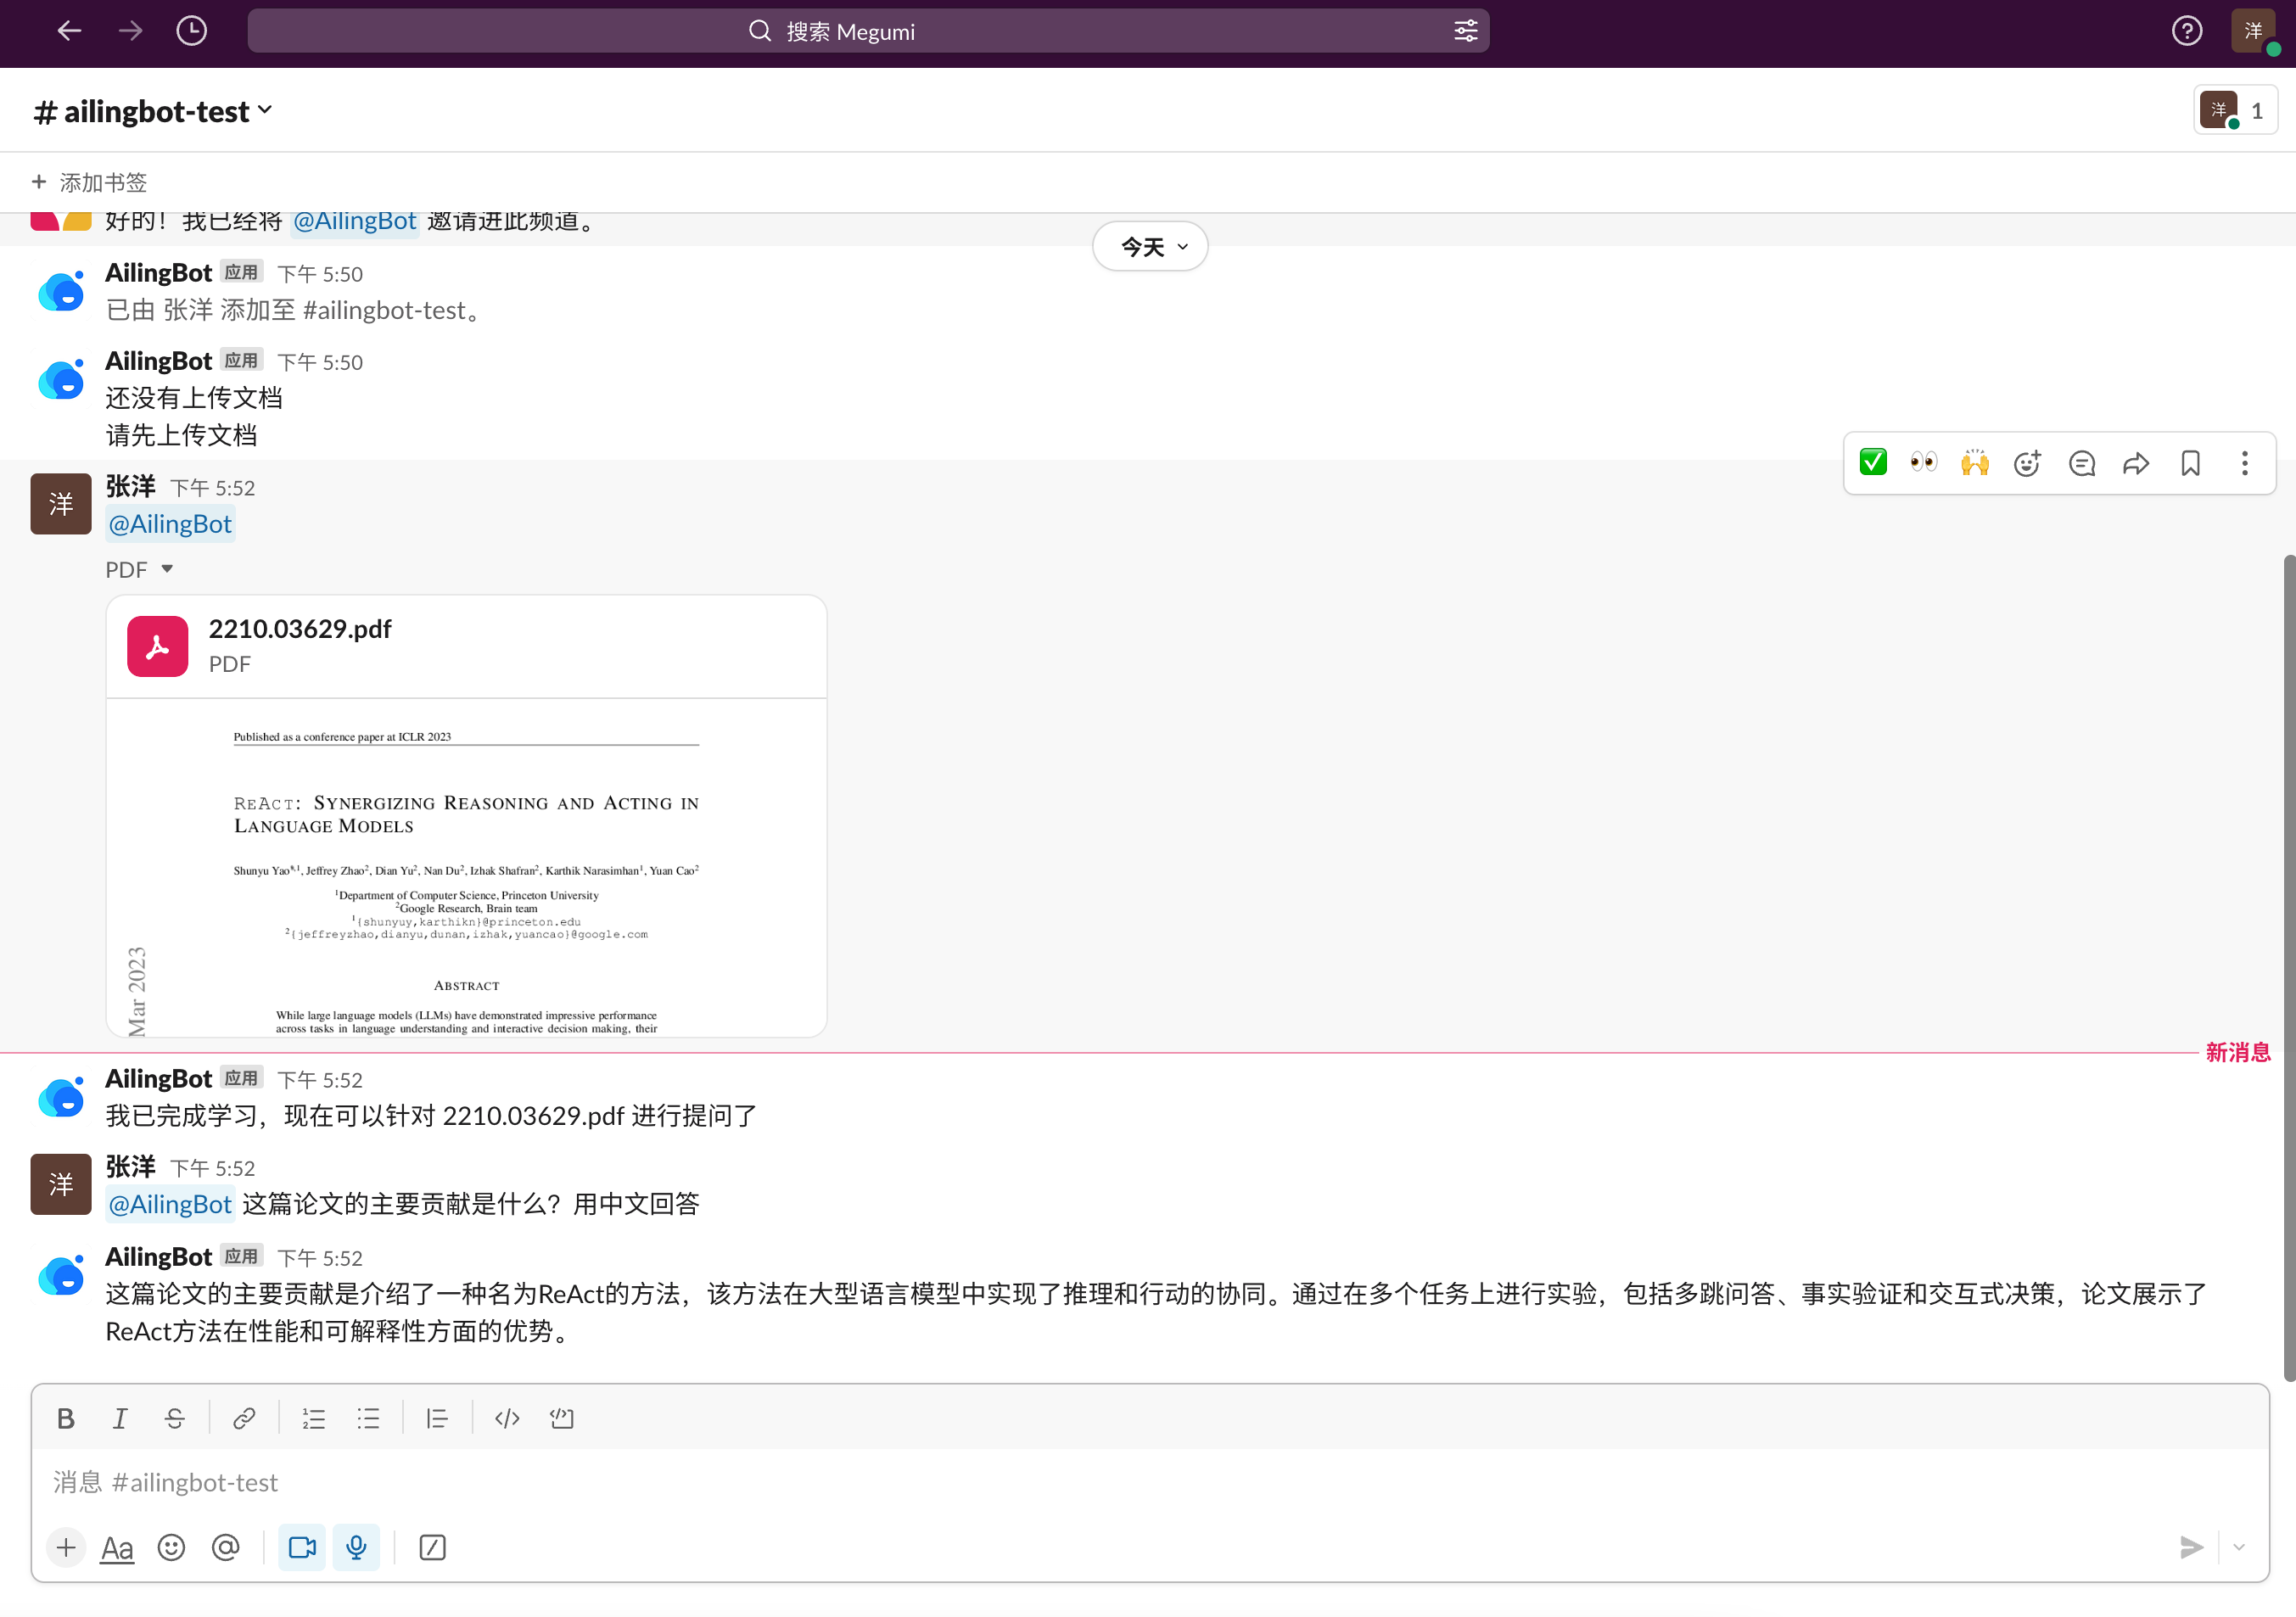Toggle strikethrough formatting in the composer
2296x1617 pixels.
click(x=175, y=1418)
